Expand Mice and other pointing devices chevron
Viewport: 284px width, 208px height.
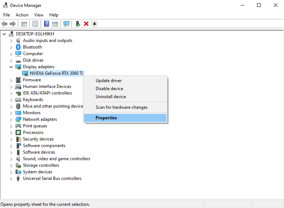point(11,107)
